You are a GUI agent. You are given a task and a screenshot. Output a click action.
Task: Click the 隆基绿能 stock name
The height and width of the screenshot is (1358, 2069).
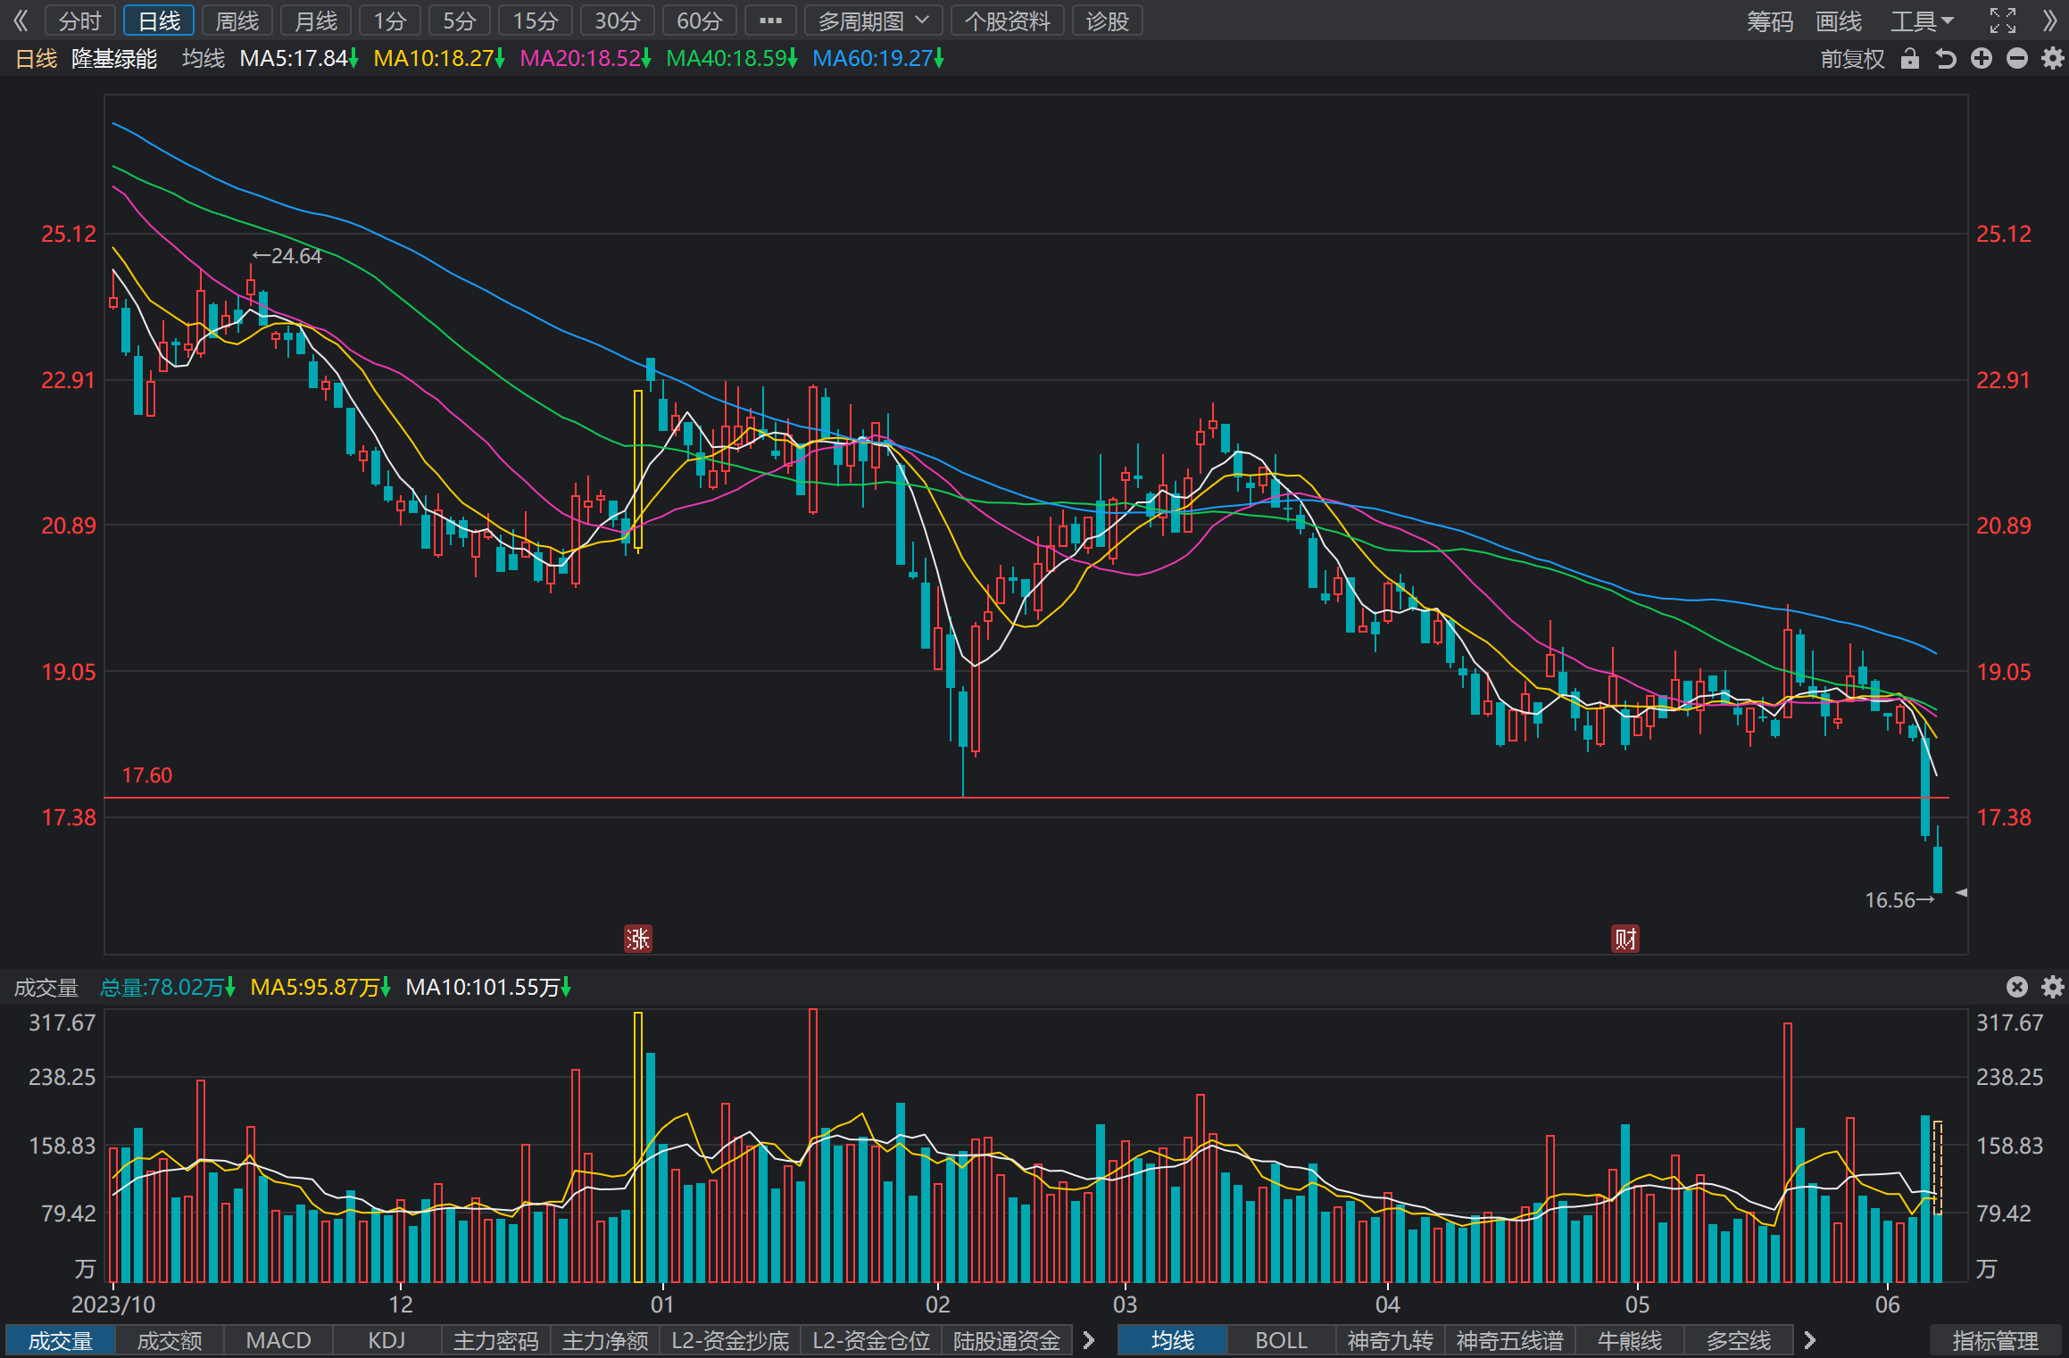pos(114,59)
